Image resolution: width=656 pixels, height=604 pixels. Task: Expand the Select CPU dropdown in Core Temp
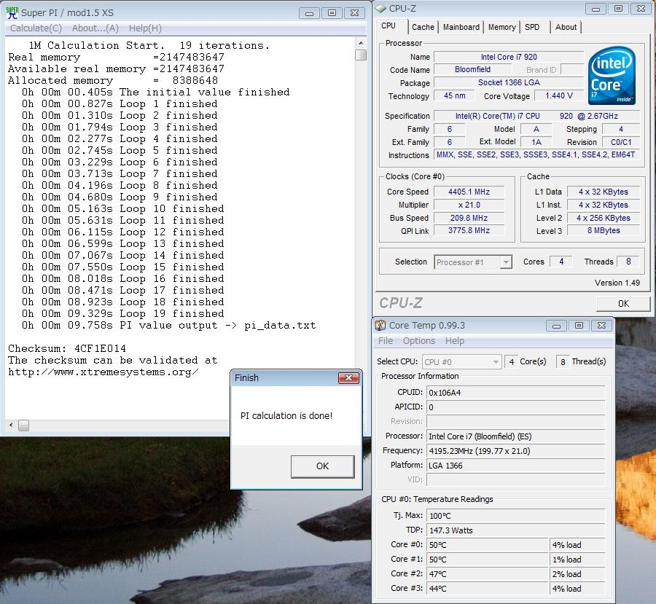click(461, 362)
